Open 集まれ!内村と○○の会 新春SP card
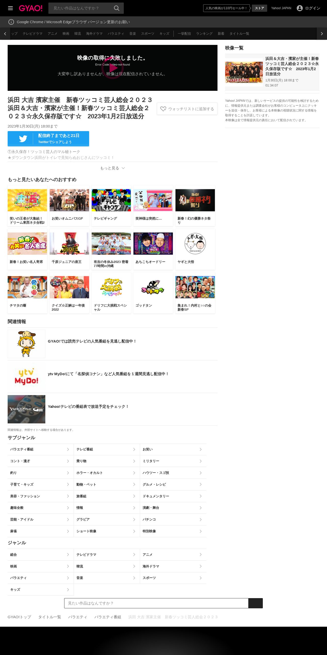Viewport: 327px width, 655px height. (x=195, y=293)
